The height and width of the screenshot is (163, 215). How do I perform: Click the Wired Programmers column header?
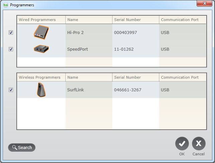[41, 20]
